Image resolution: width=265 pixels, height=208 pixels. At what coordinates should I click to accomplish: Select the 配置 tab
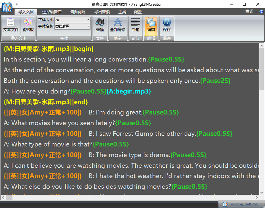[x=138, y=12]
